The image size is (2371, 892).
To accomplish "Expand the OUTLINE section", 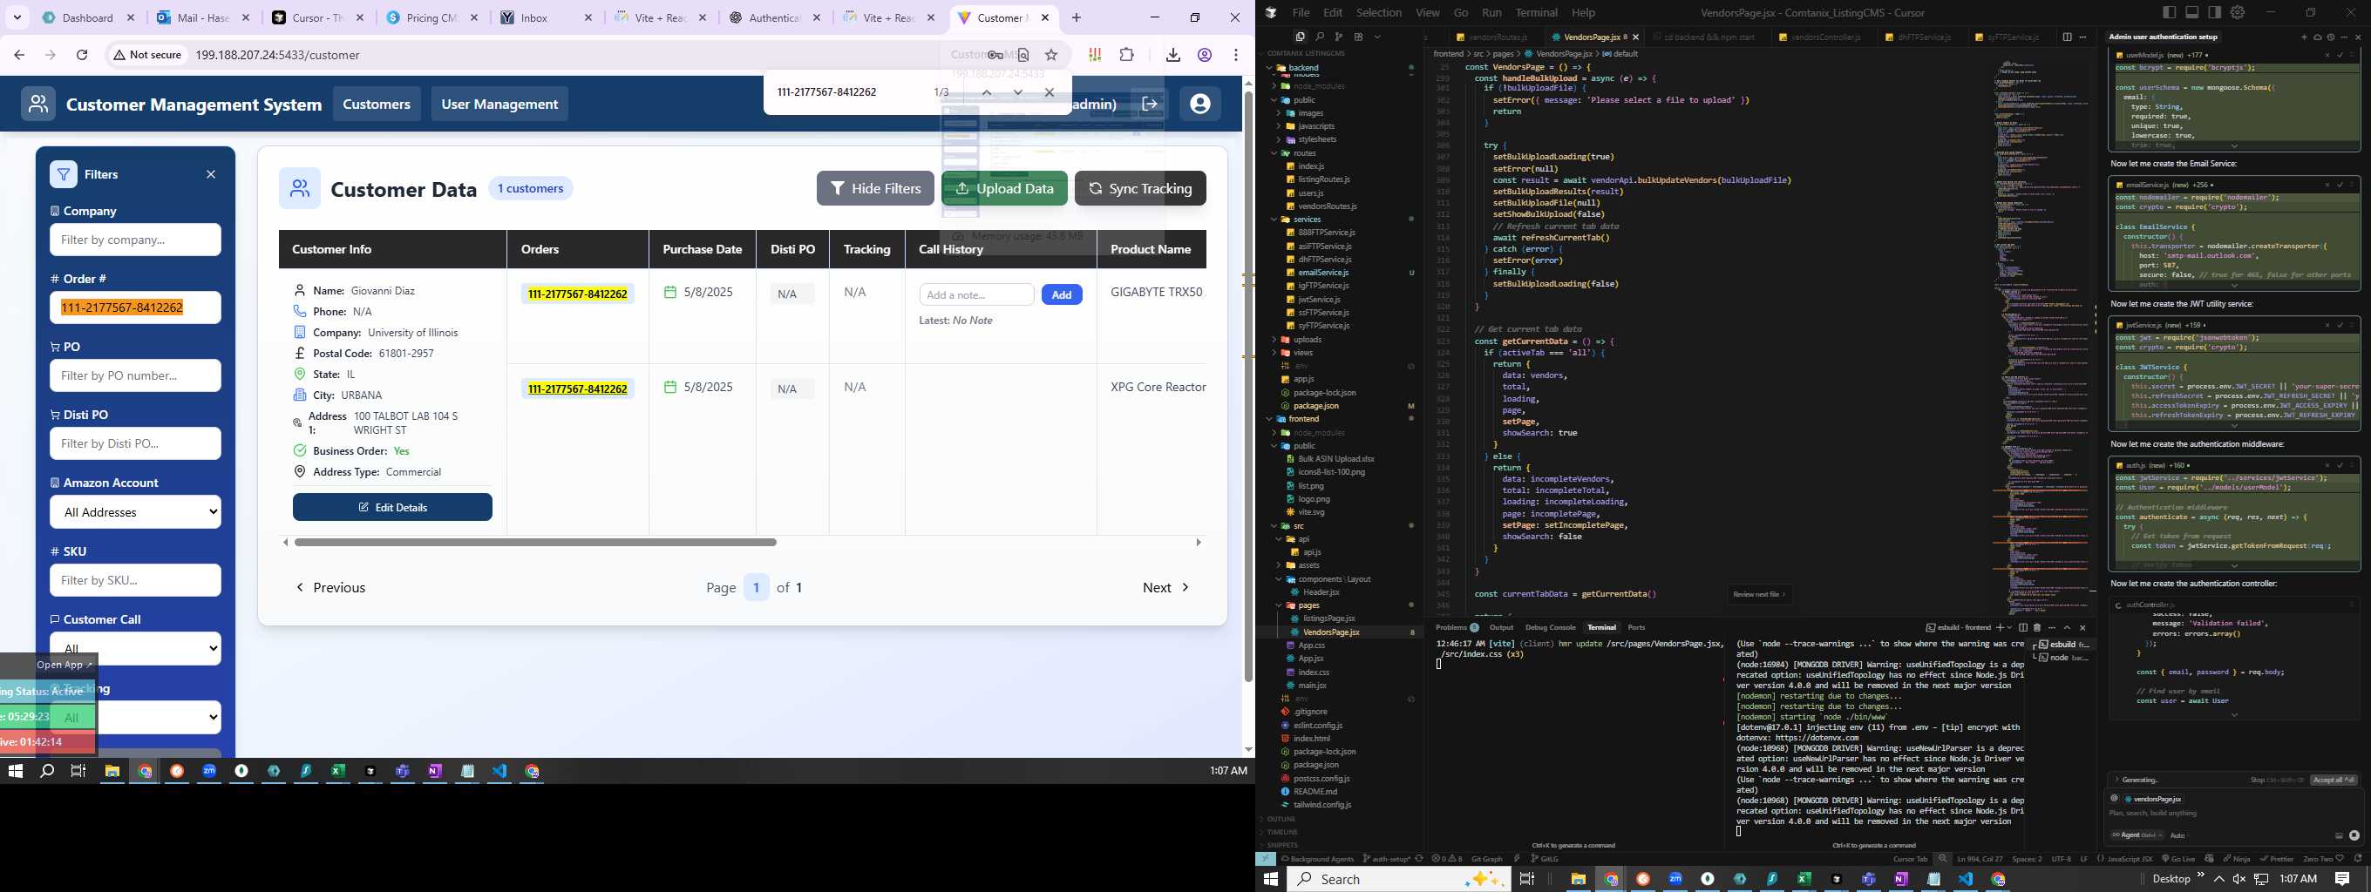I will [1281, 819].
